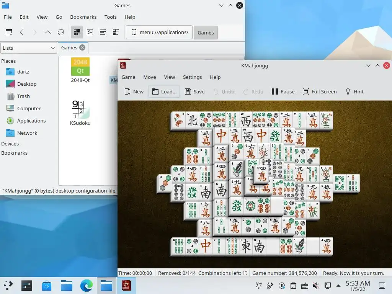Click Redo in KMahjongg toolbar
This screenshot has height=294, width=392.
click(253, 91)
